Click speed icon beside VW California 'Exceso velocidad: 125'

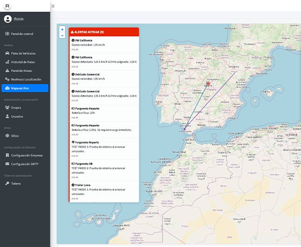pos(73,41)
